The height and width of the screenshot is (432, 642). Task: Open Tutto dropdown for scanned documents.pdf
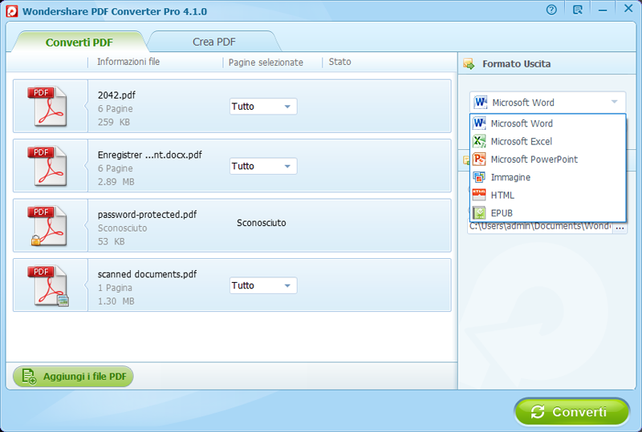coord(263,285)
